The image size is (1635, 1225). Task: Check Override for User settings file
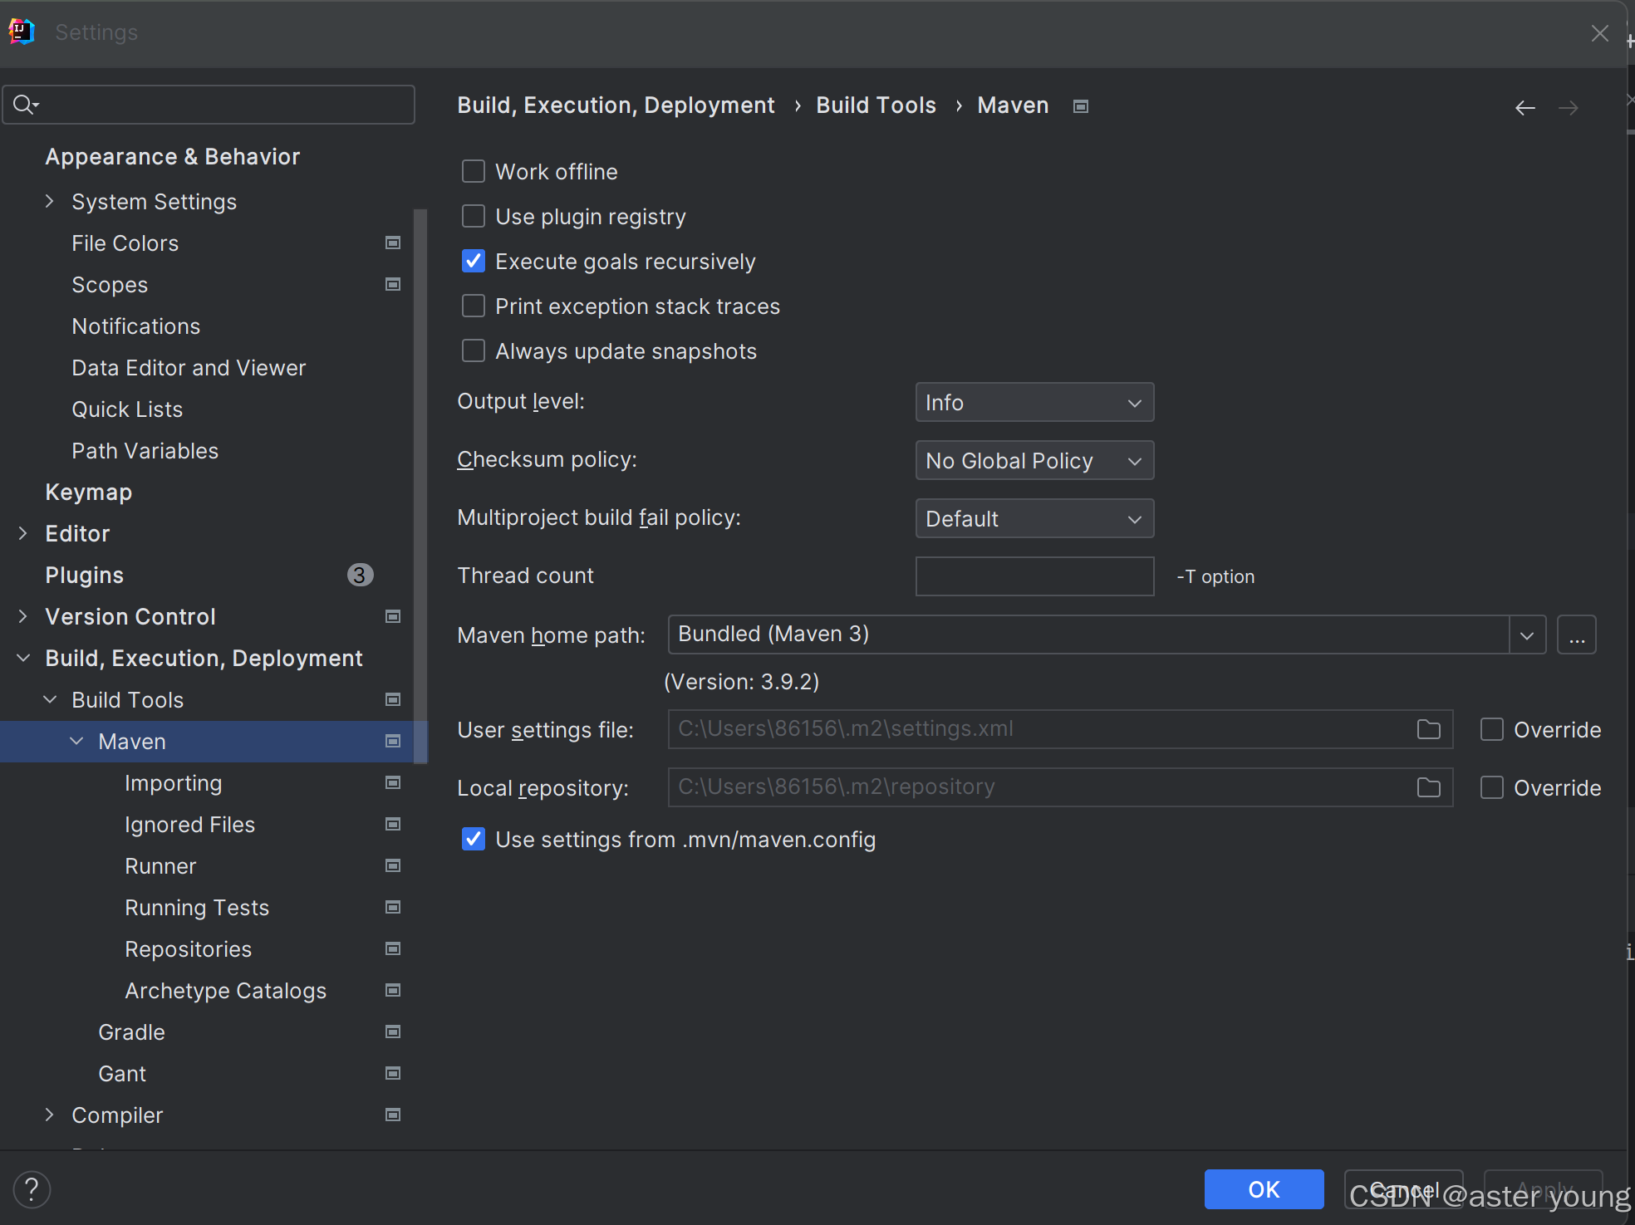pyautogui.click(x=1492, y=730)
